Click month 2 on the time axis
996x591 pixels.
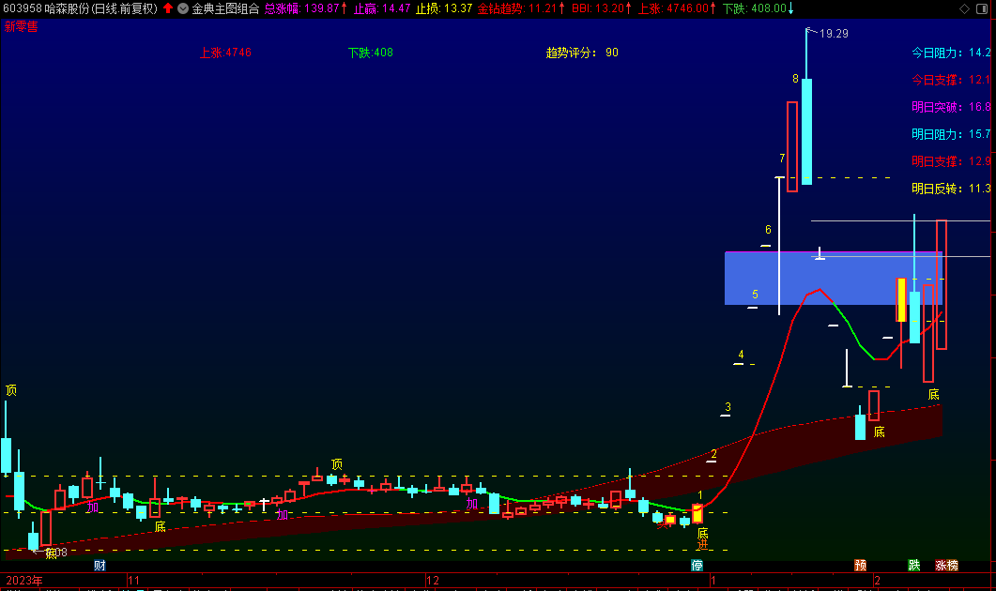click(x=877, y=580)
